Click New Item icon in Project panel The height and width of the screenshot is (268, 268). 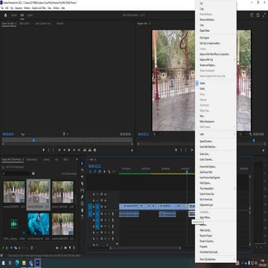[x=70, y=248]
